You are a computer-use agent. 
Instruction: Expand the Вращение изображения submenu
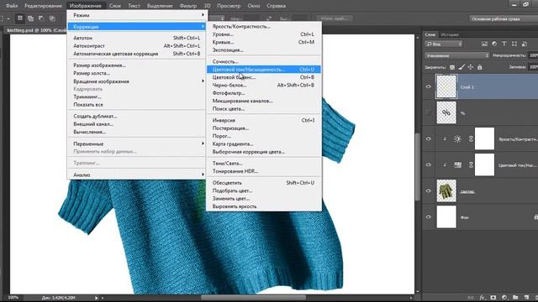[x=137, y=81]
